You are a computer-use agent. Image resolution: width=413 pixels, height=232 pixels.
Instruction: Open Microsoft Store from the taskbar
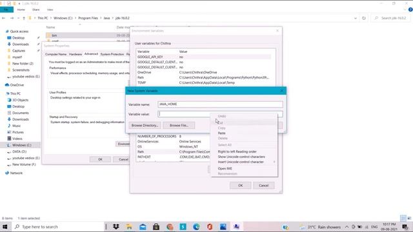[x=156, y=227]
